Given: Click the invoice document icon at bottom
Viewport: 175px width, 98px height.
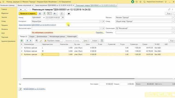Looking at the screenshot, I should [21, 89].
